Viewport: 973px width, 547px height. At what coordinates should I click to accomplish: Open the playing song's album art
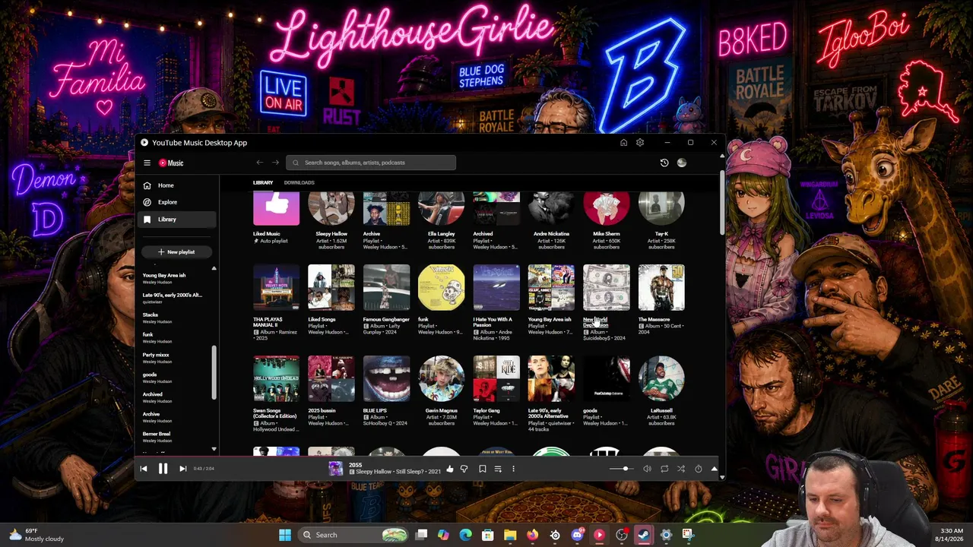335,469
